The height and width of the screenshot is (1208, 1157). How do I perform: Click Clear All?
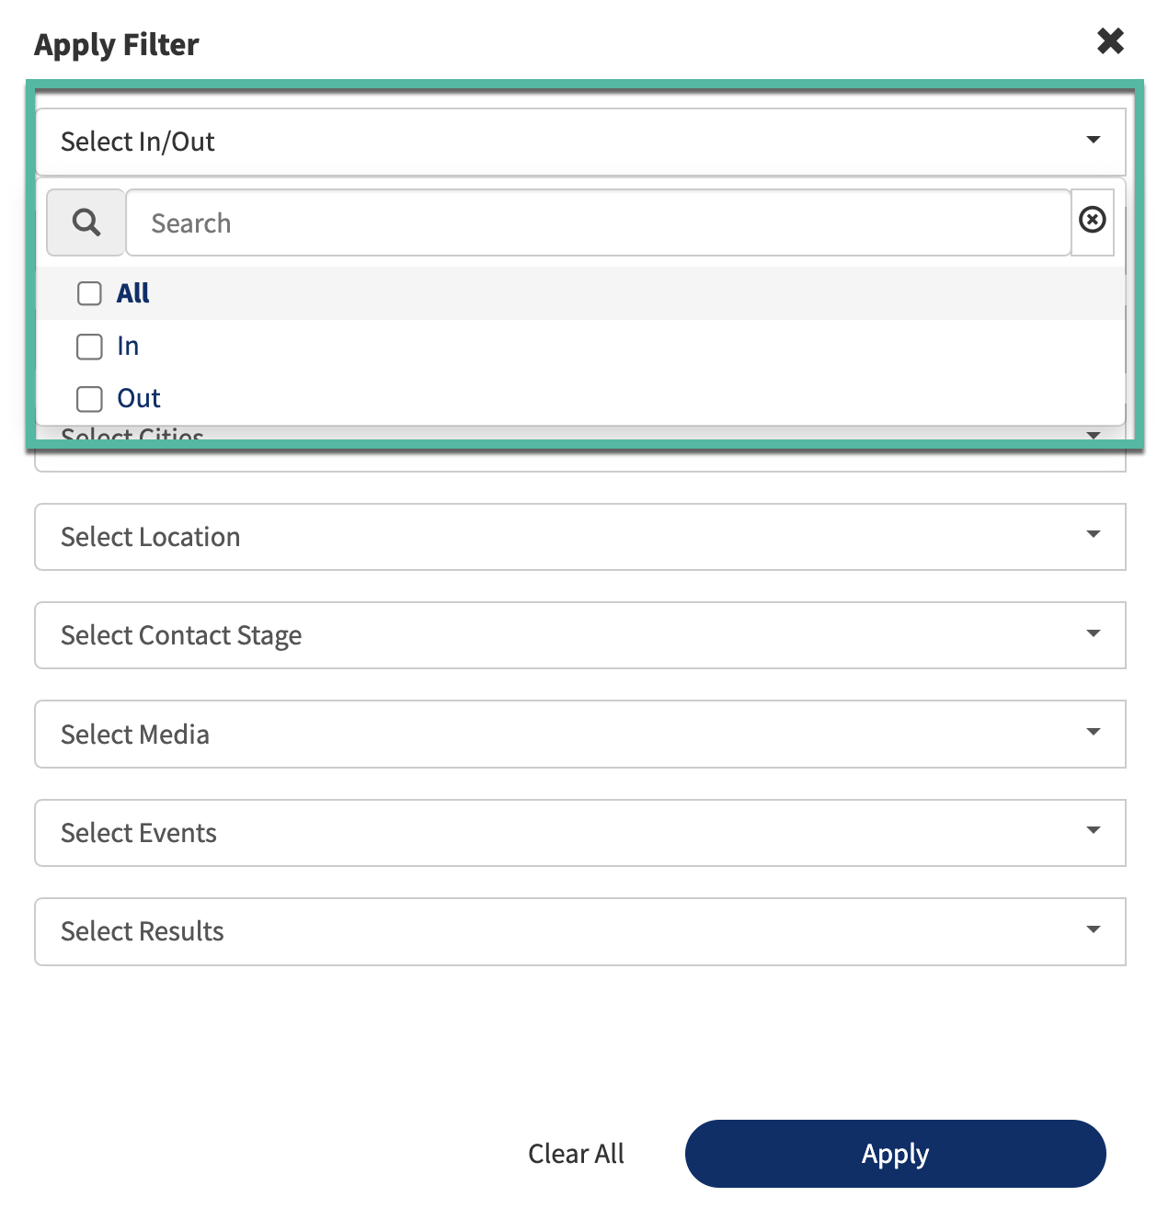tap(576, 1153)
